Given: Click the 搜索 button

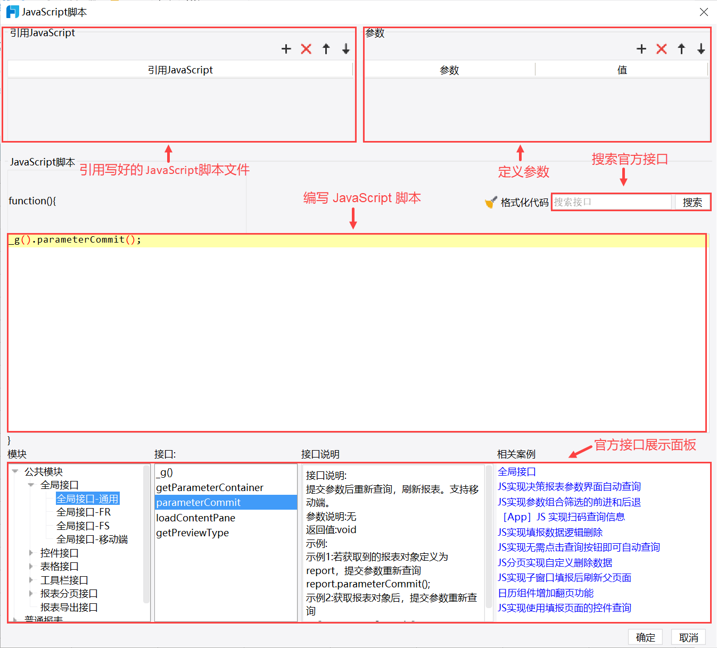Looking at the screenshot, I should coord(692,202).
